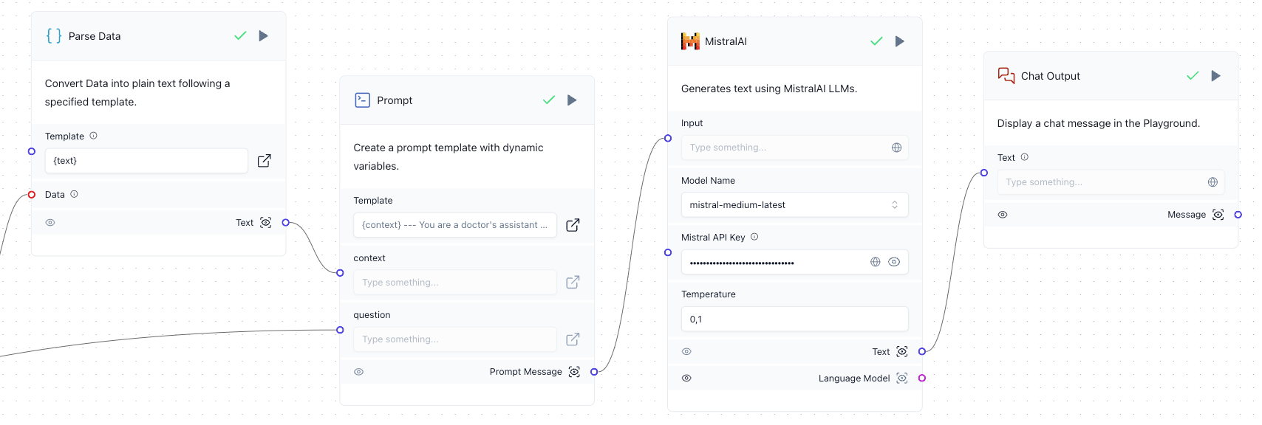This screenshot has width=1262, height=425.
Task: Select the MistralAI logo icon
Action: (x=690, y=41)
